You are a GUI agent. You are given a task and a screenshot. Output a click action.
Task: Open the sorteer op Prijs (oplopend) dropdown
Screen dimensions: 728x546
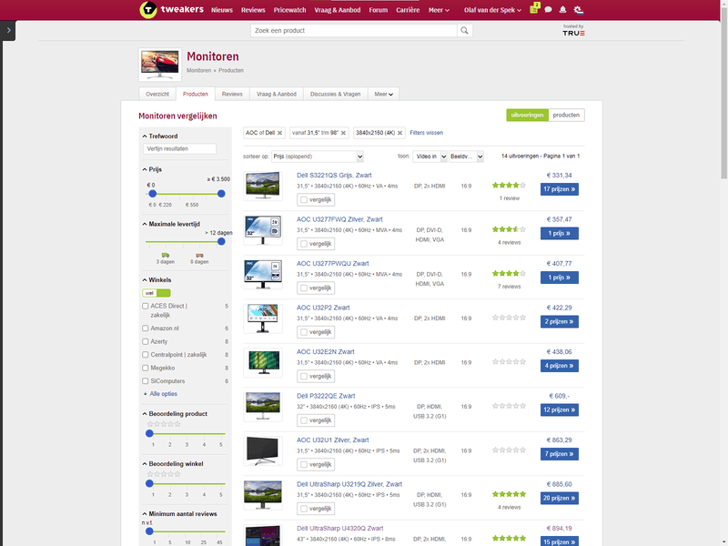pyautogui.click(x=318, y=157)
